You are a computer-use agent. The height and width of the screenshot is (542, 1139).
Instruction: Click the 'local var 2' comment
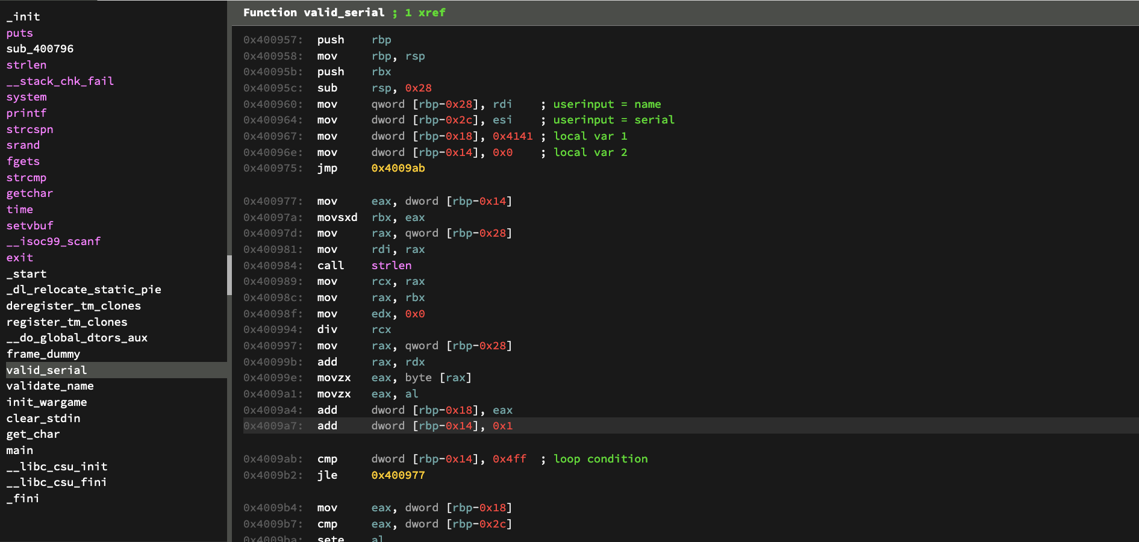590,152
